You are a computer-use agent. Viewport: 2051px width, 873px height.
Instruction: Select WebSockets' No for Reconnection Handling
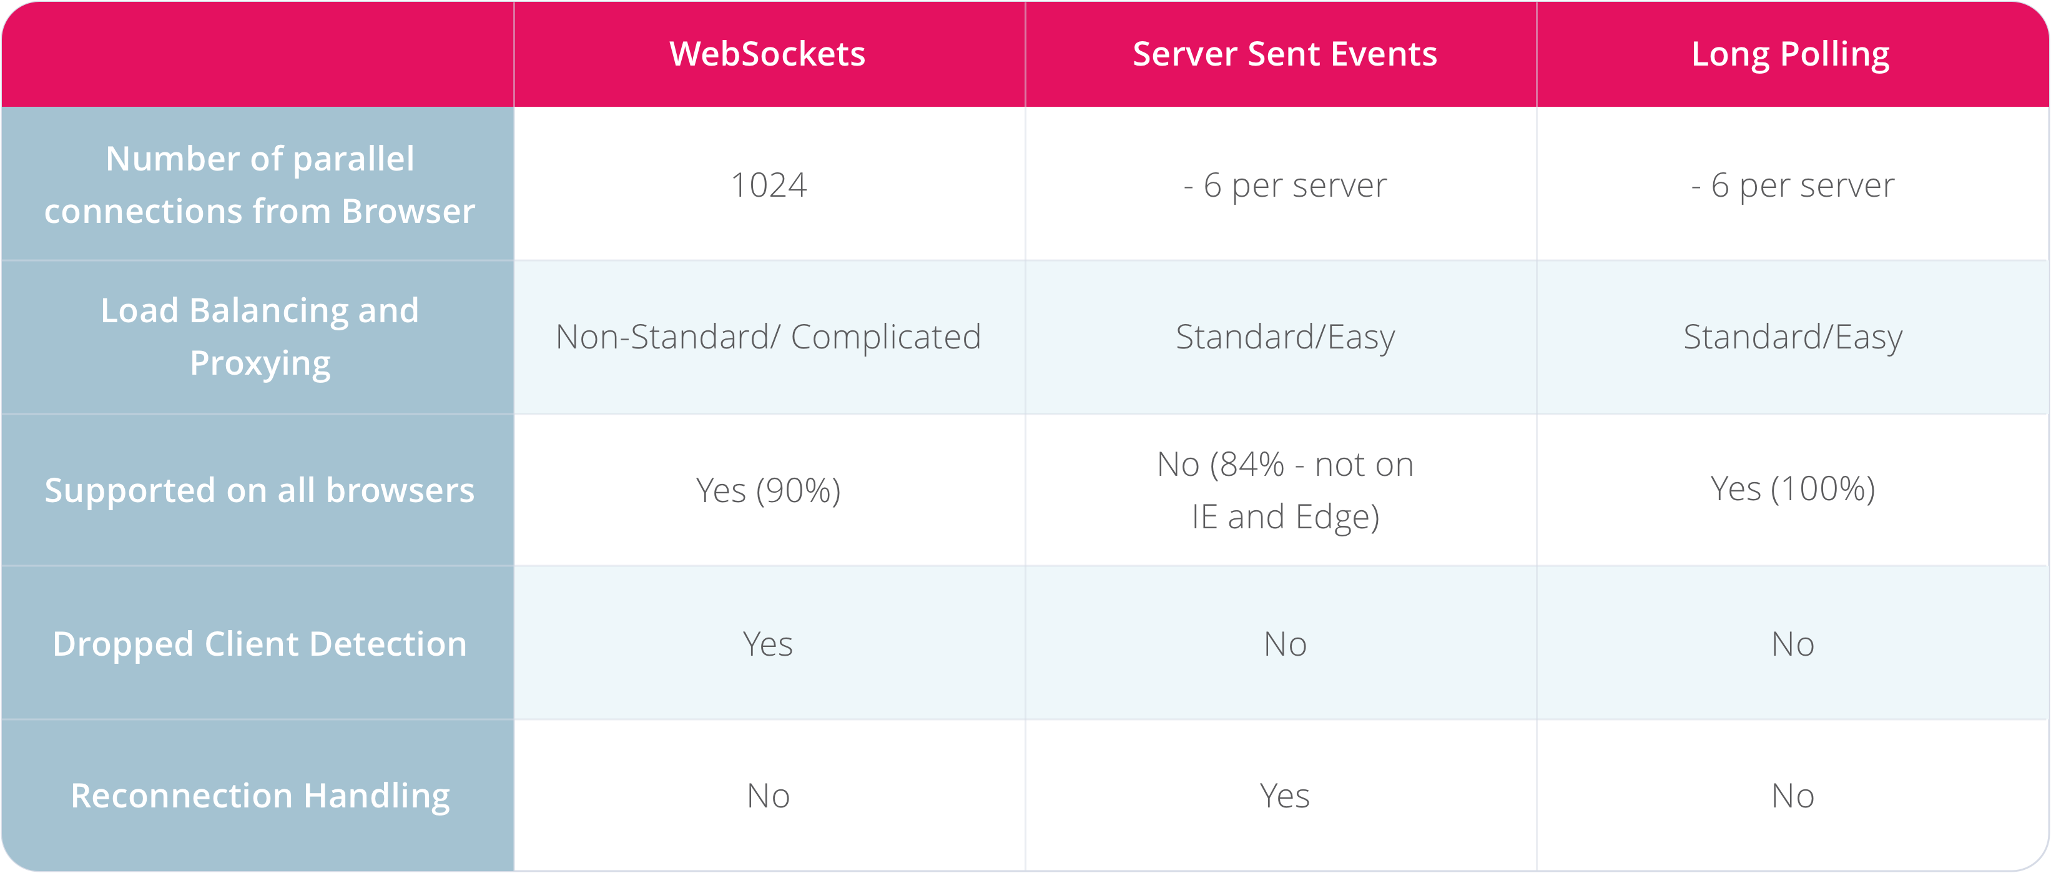[767, 796]
